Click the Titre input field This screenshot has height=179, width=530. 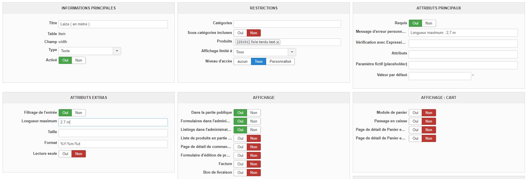click(113, 24)
